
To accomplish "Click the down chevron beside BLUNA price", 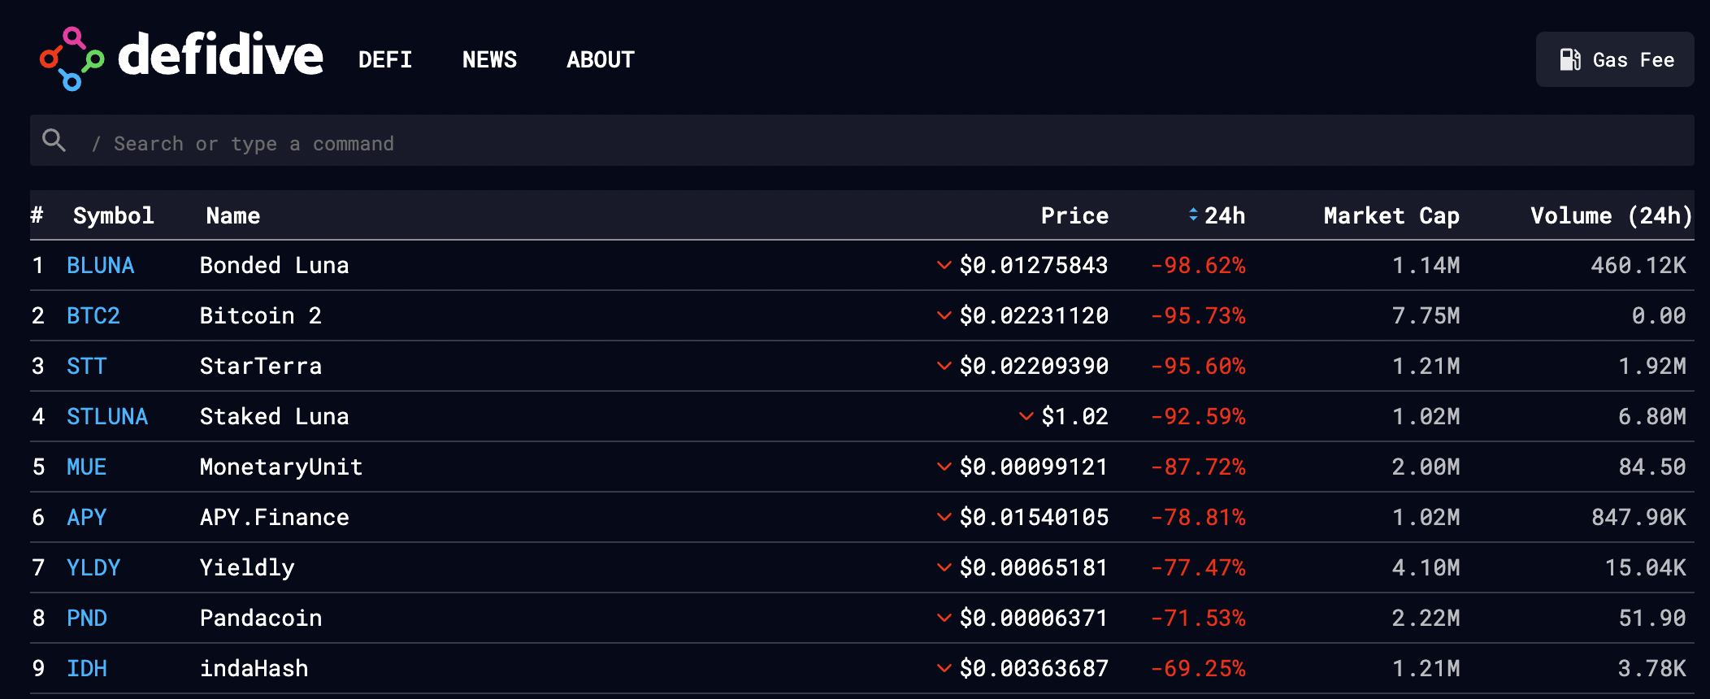I will tap(944, 265).
